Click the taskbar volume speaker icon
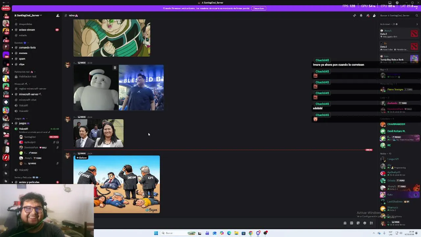421x237 pixels. pyautogui.click(x=401, y=233)
